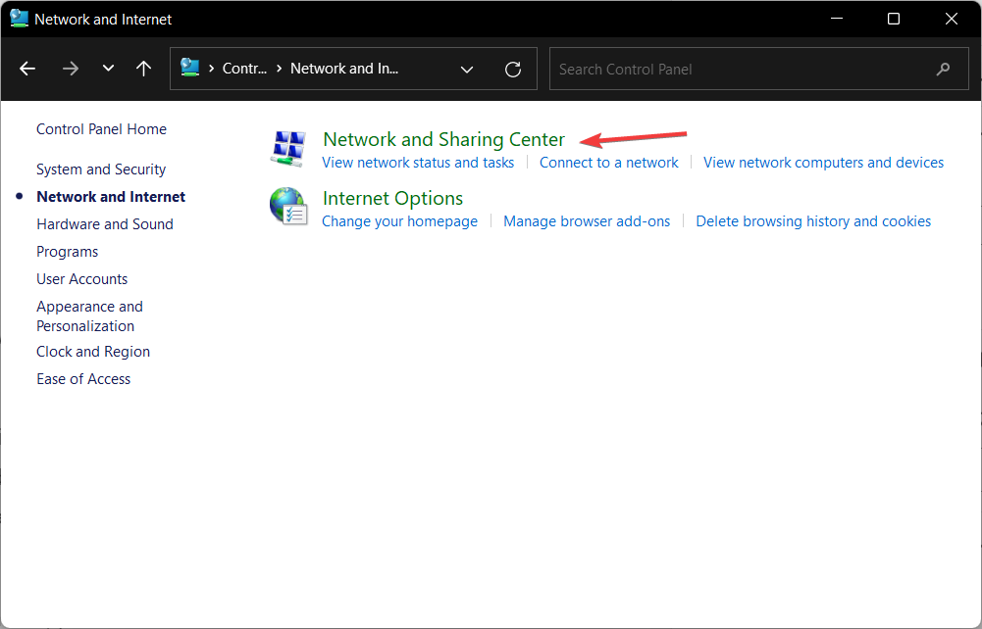Click the Internet Options globe icon
This screenshot has width=982, height=629.
(288, 207)
